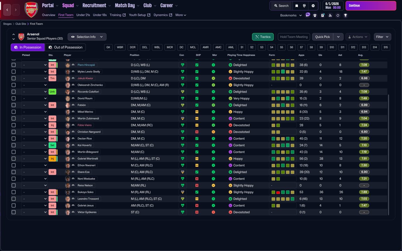The height and width of the screenshot is (251, 402).
Task: Click the 6.80 rating pill for Christian Nørgaard
Action: [x=364, y=132]
